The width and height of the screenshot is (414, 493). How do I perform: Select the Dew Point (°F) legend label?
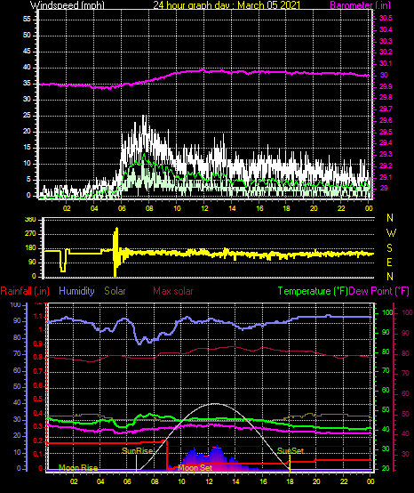(379, 291)
